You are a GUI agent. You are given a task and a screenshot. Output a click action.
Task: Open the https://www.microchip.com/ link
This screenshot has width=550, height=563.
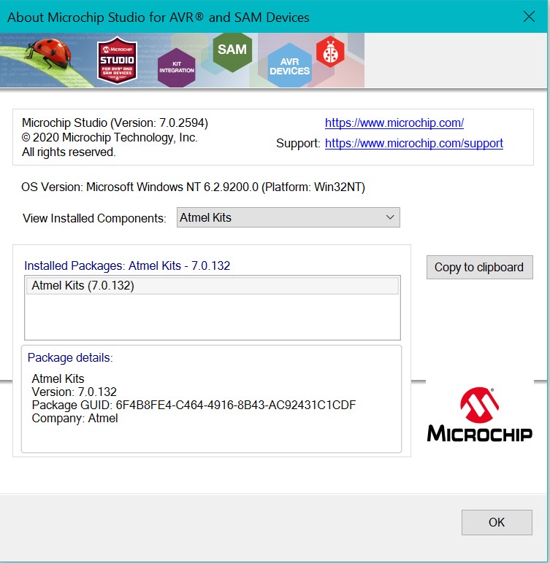coord(394,123)
